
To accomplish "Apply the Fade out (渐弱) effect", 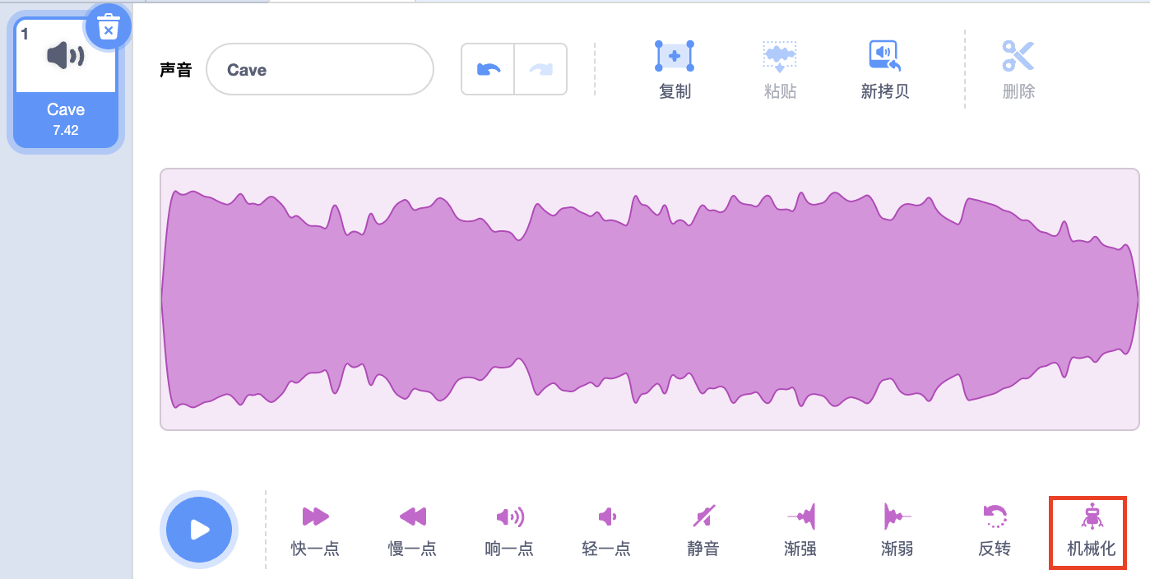I will click(897, 517).
